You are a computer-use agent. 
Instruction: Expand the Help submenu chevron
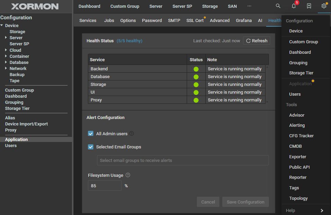tap(322, 210)
